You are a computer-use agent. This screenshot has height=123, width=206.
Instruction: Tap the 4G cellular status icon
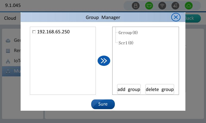pos(175,6)
